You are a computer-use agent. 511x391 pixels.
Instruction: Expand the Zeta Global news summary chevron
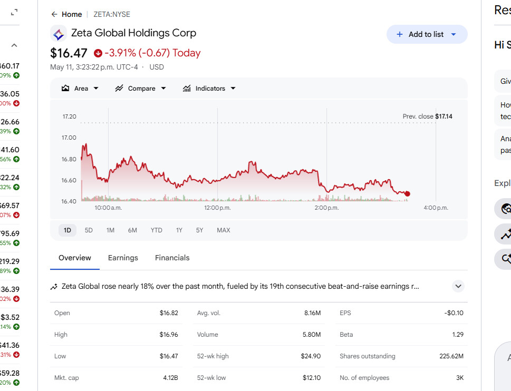click(x=458, y=286)
